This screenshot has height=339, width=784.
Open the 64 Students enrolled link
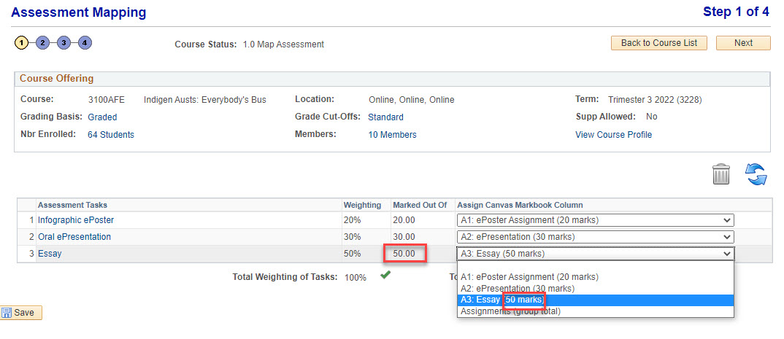111,135
